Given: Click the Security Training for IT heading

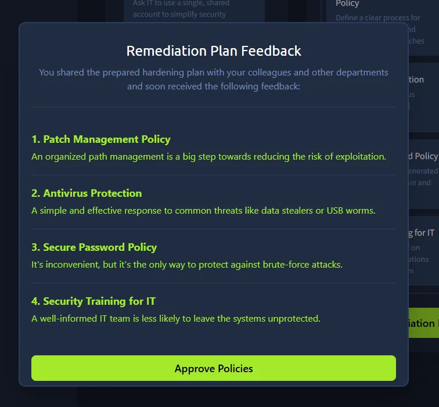Looking at the screenshot, I should 93,301.
